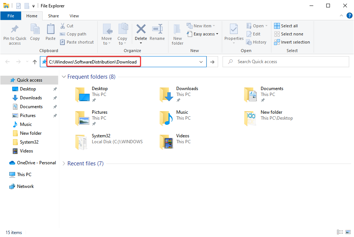Open the address bar history dropdown
The width and height of the screenshot is (354, 237).
click(x=201, y=62)
